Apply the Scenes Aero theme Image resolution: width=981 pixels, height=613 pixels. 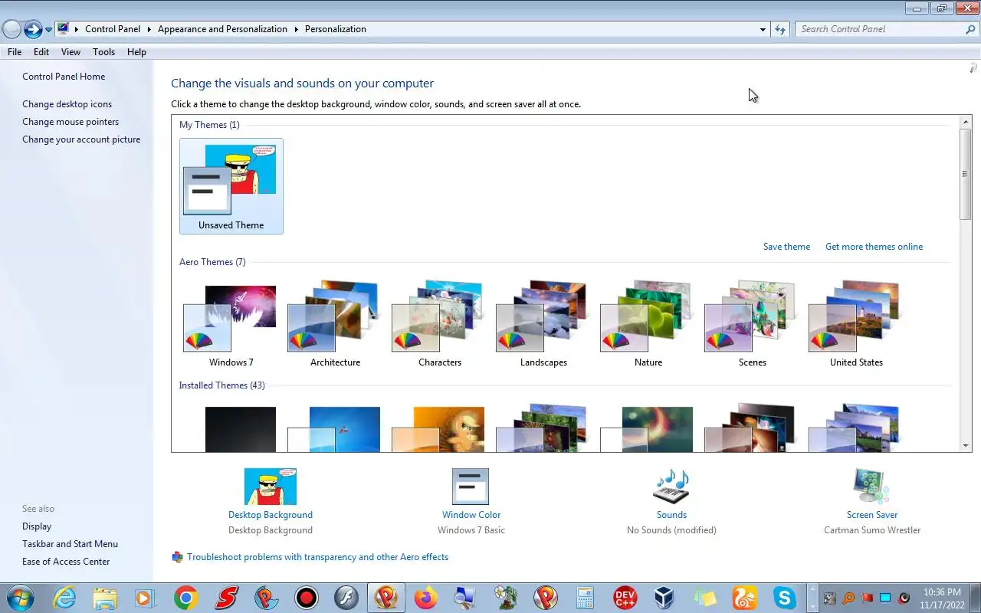point(753,324)
